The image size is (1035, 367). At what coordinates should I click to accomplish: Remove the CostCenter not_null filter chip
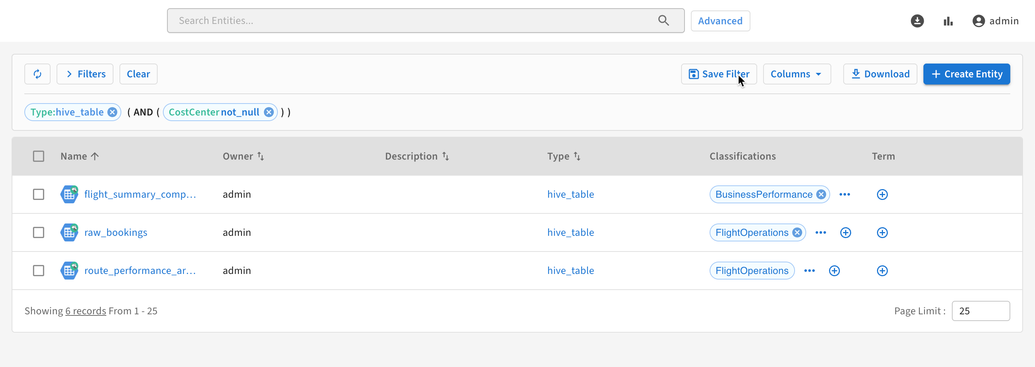[269, 112]
